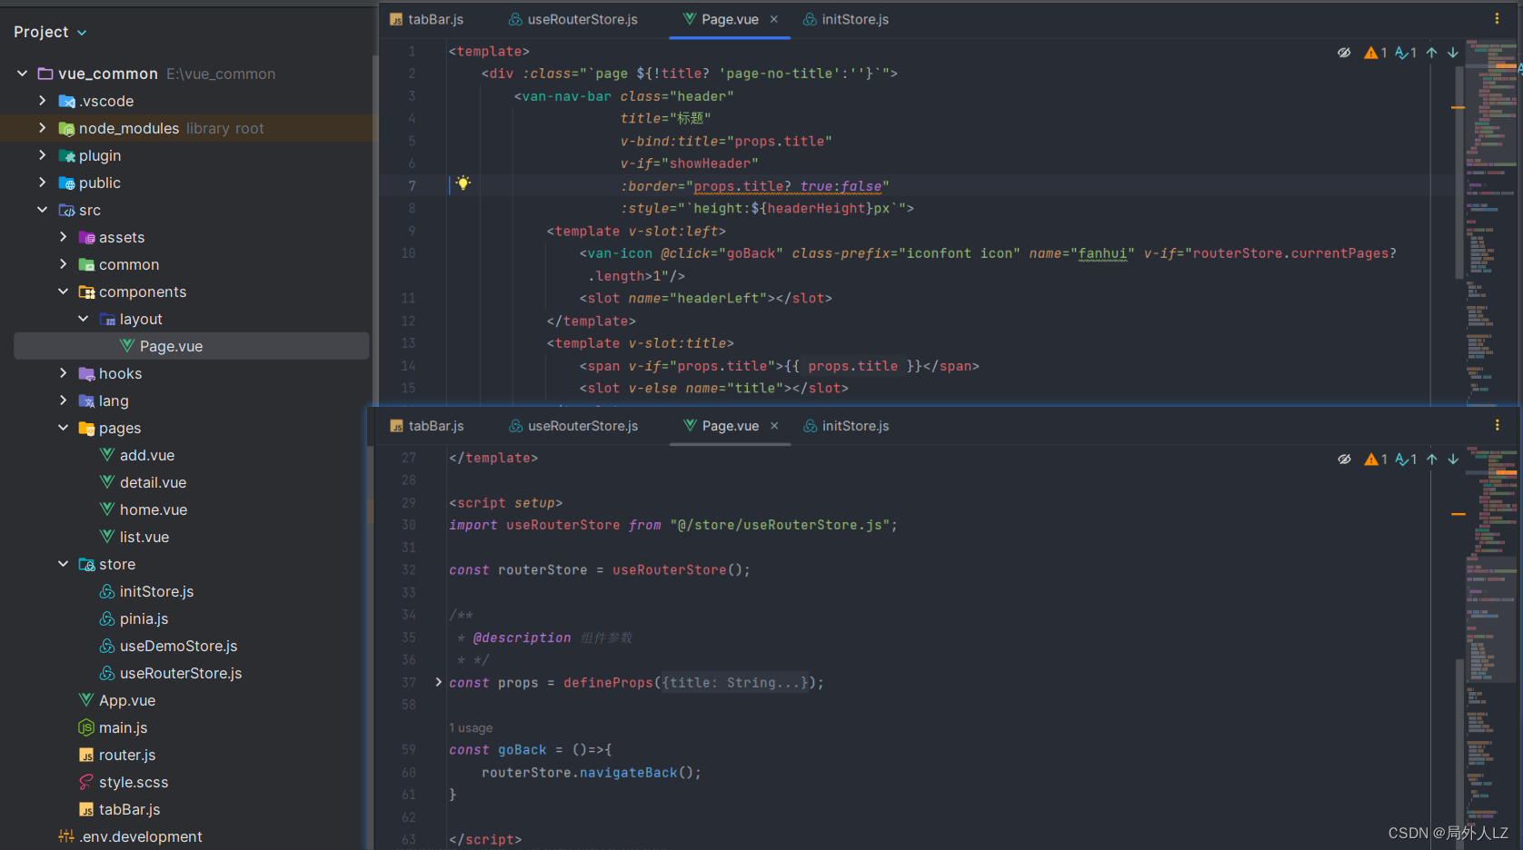1523x850 pixels.
Task: Click the pinia.js file icon
Action: point(107,618)
